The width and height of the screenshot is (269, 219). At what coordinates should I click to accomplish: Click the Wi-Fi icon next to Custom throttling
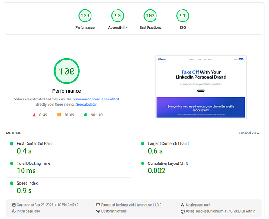click(x=98, y=211)
